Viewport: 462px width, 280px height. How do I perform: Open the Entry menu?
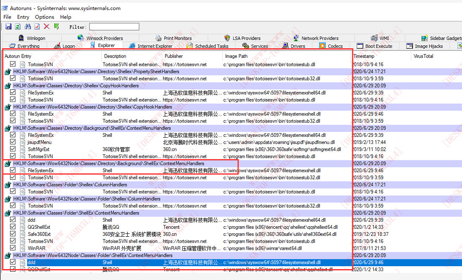coord(23,17)
